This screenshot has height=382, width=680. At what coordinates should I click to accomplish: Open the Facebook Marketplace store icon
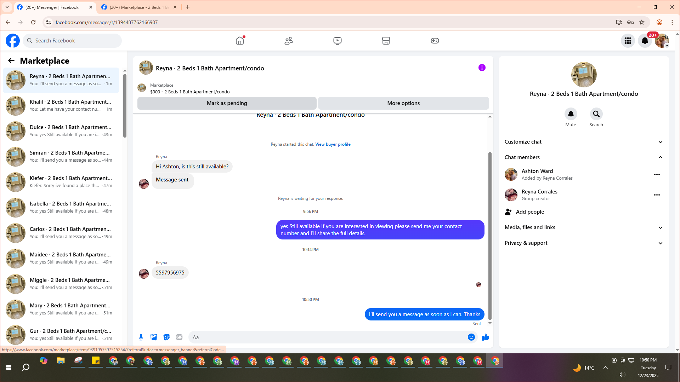click(386, 41)
